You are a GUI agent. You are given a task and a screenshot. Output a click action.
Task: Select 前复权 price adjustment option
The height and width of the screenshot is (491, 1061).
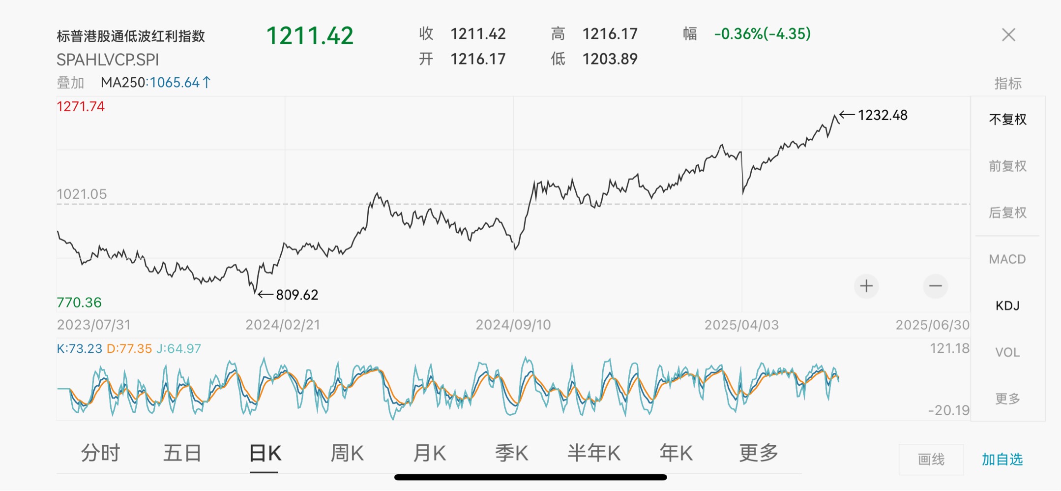pos(1007,166)
